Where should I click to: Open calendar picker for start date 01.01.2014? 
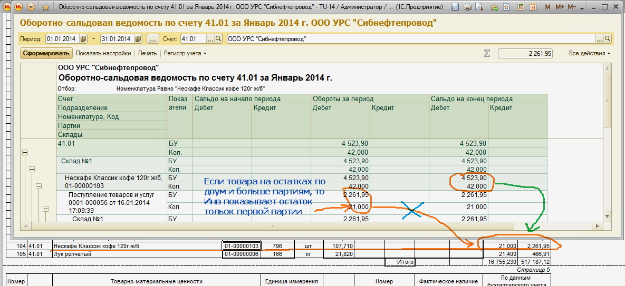tap(79, 39)
